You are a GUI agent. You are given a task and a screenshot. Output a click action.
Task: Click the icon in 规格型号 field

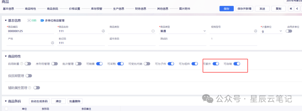[256, 31]
